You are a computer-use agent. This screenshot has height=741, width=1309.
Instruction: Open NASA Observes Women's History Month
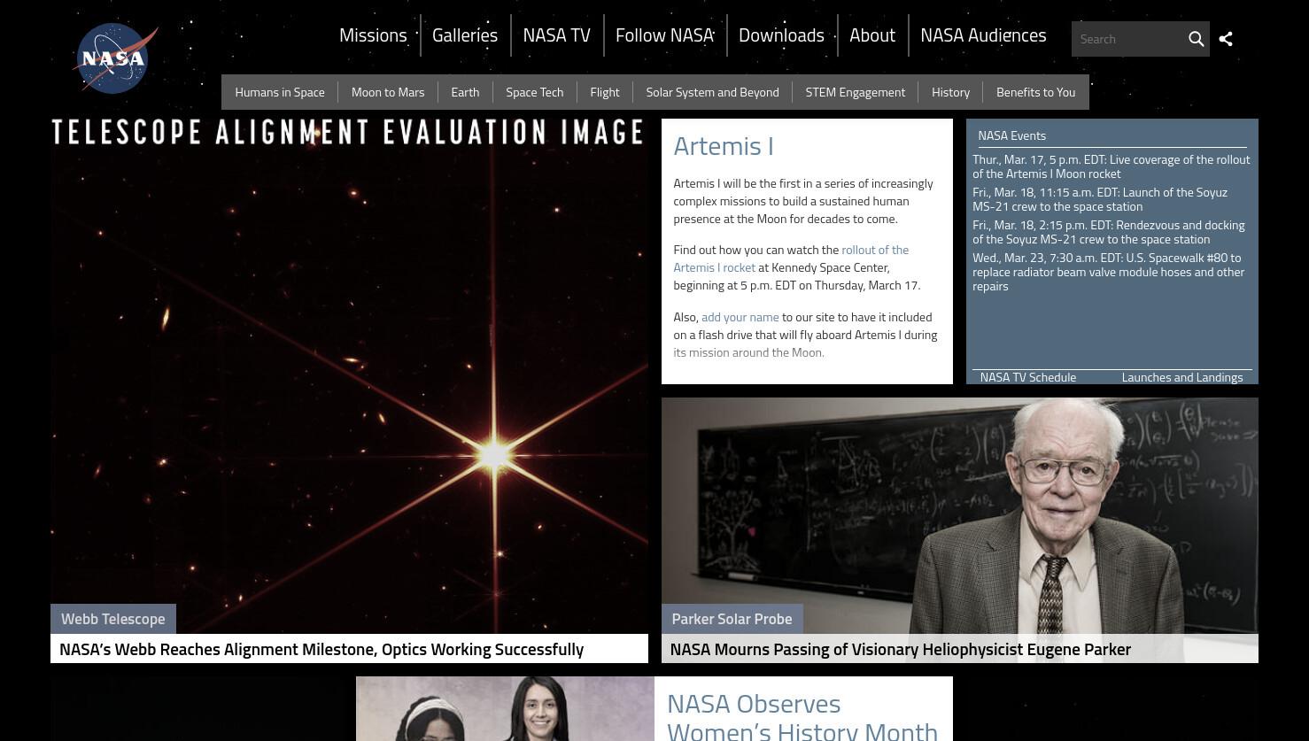802,716
